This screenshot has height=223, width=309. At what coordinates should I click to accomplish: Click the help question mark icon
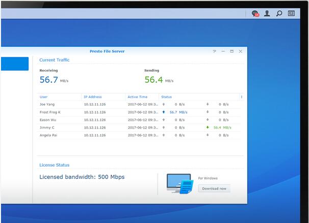point(214,51)
